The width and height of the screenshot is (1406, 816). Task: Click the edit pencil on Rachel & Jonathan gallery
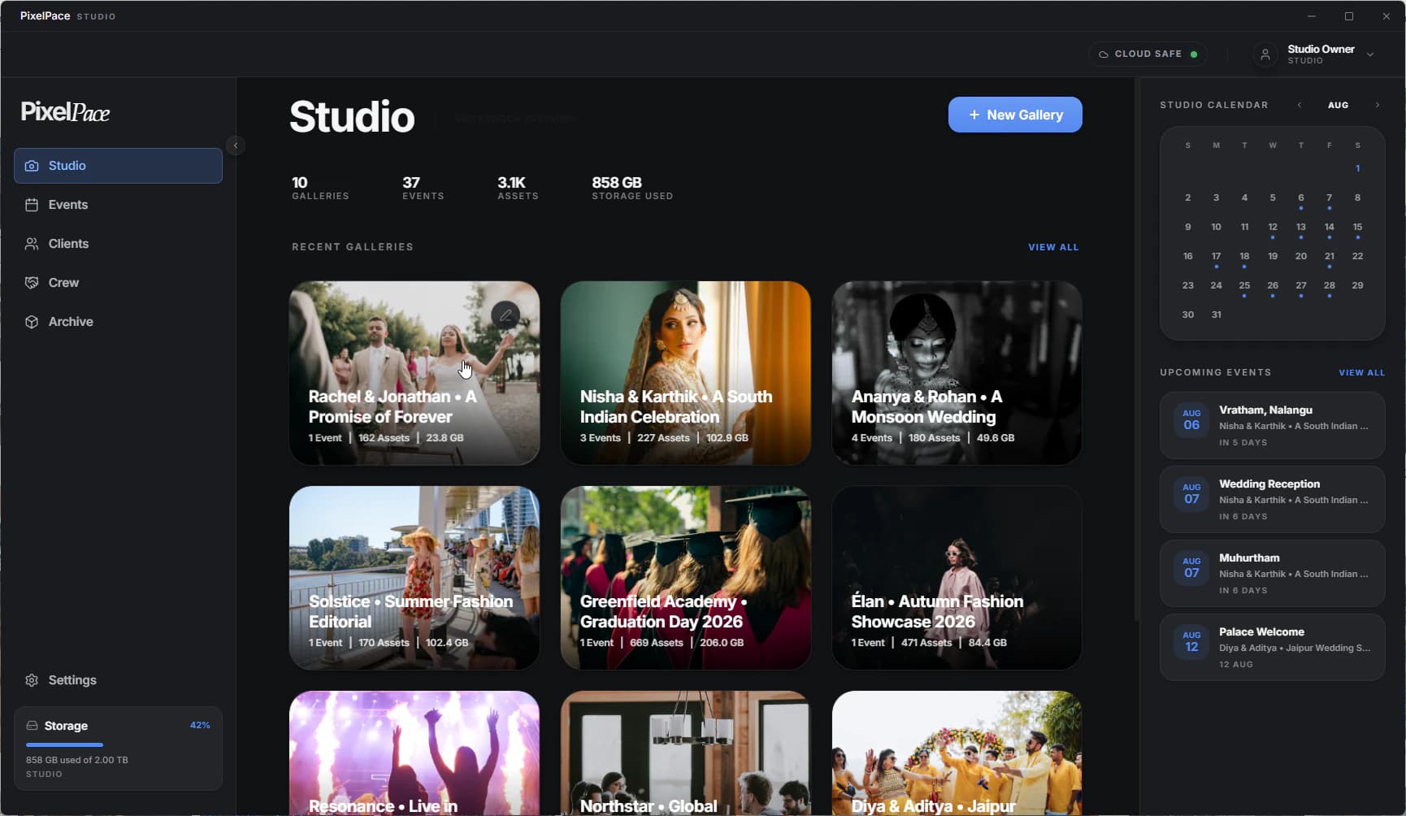tap(506, 315)
